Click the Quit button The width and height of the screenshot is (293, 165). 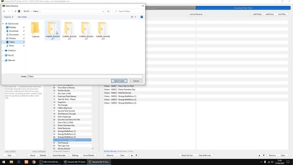9,155
